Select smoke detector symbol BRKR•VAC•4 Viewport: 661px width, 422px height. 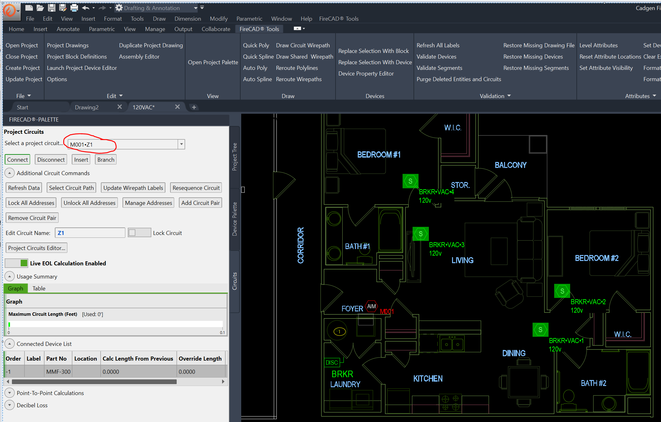[410, 181]
